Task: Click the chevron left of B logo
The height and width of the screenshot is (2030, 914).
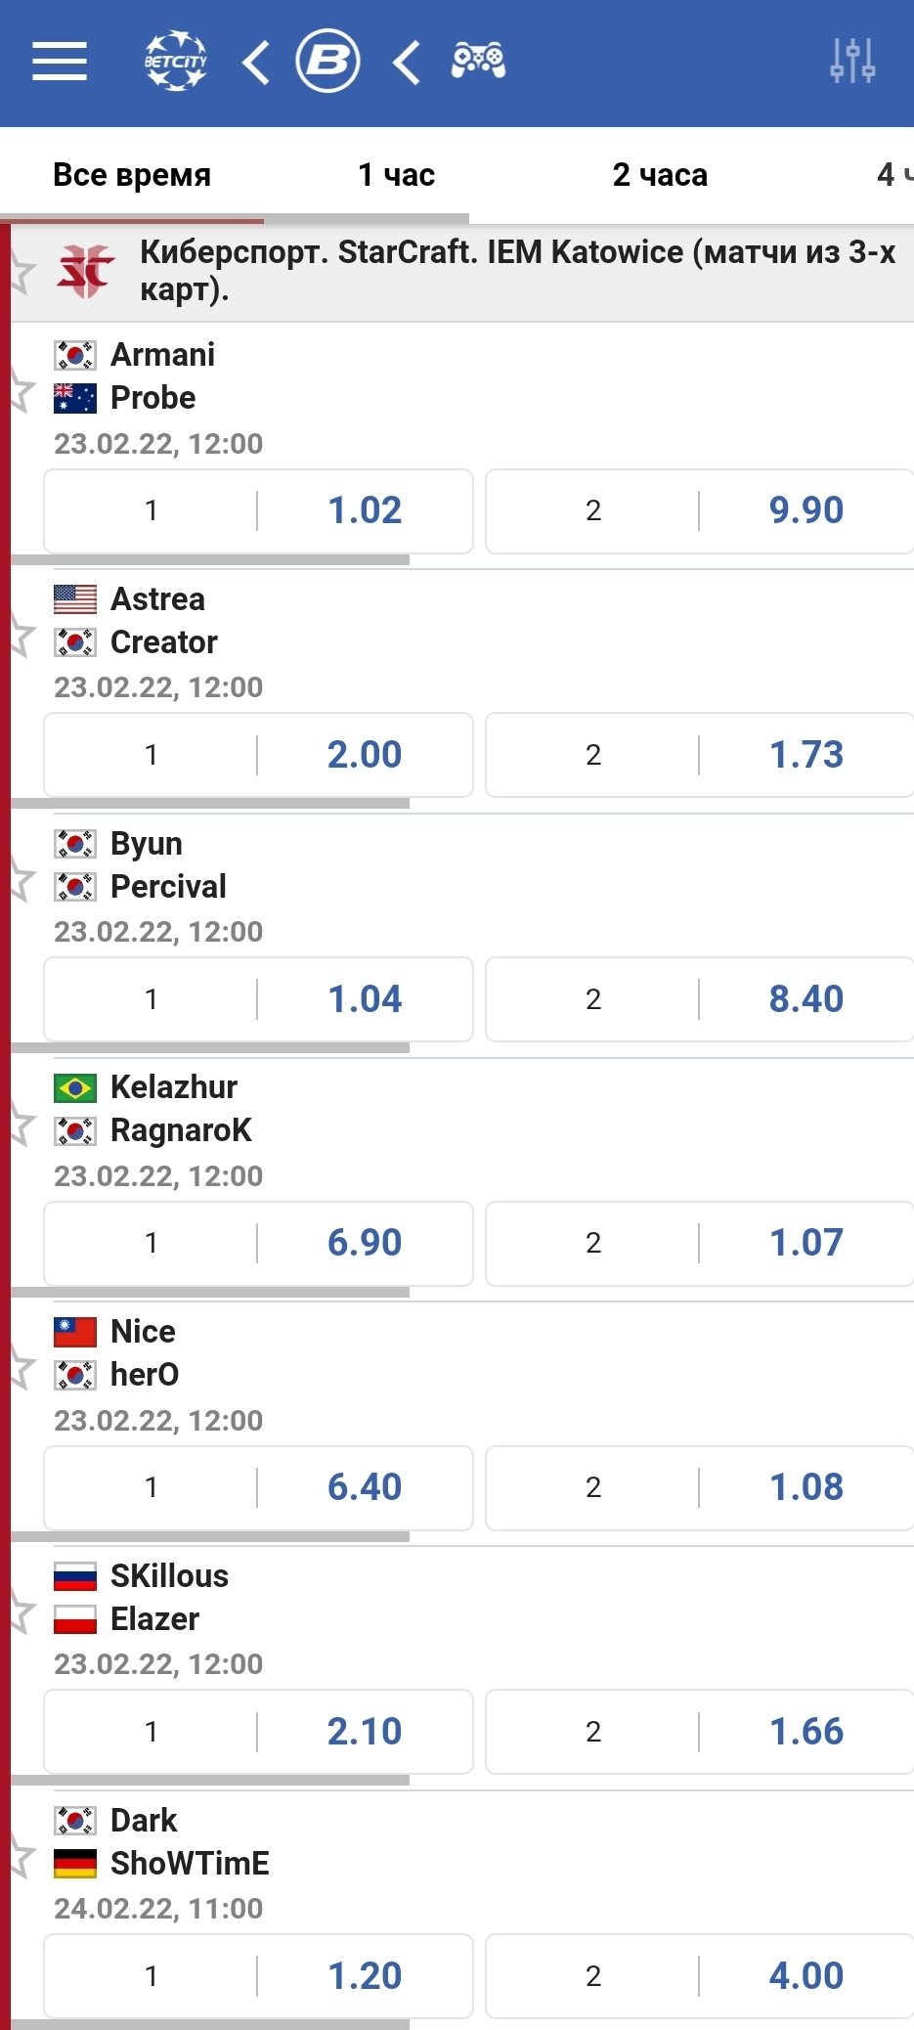Action: point(256,62)
